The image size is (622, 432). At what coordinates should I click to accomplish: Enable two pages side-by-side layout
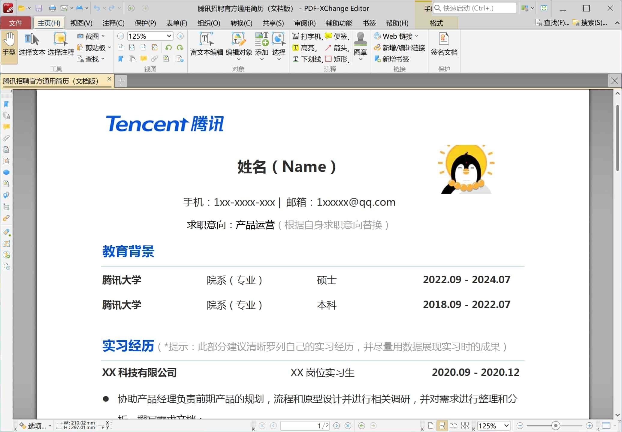[x=454, y=425]
